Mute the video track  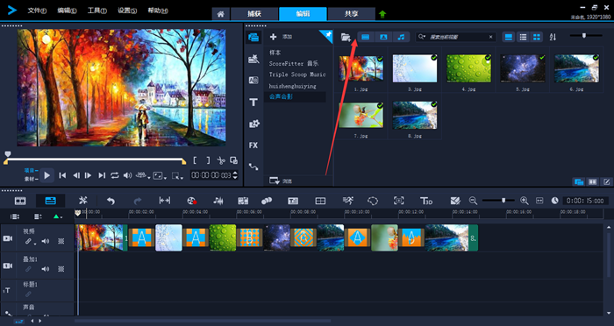pos(46,242)
